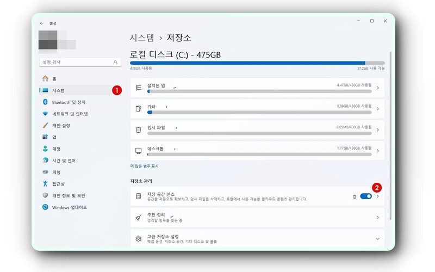Toggle the 저장 공간 센스 switch
The image size is (435, 272).
point(366,196)
